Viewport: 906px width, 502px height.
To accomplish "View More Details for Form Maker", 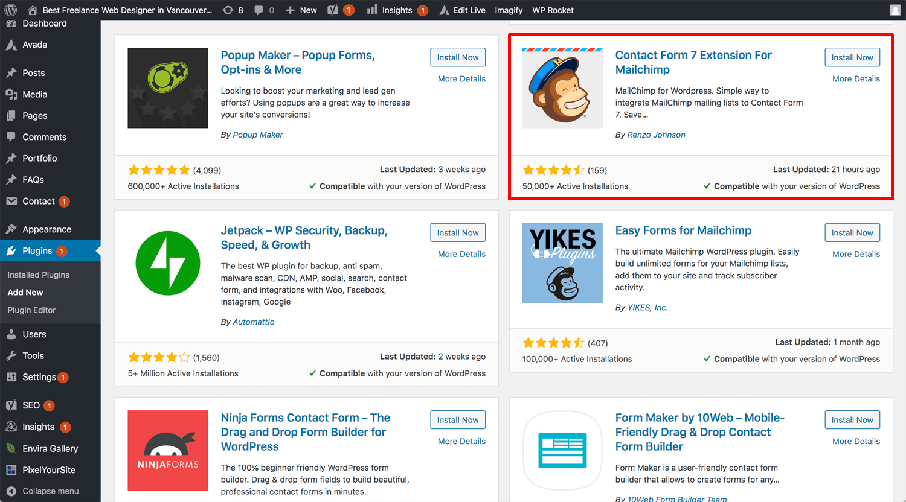I will pyautogui.click(x=856, y=442).
